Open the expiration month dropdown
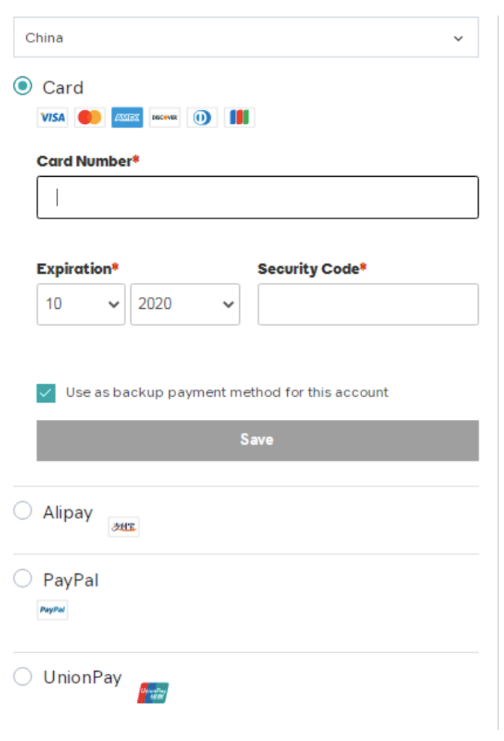The height and width of the screenshot is (741, 504). coord(80,304)
